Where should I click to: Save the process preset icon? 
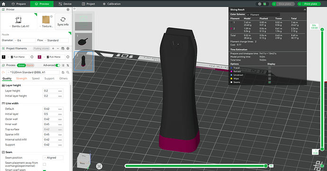[x=63, y=72]
